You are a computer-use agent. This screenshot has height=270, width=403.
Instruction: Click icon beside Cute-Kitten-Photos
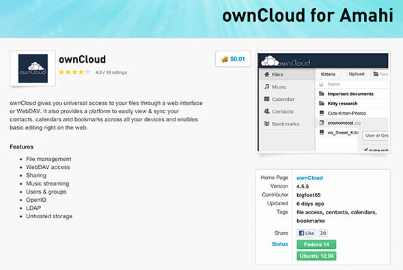322,113
